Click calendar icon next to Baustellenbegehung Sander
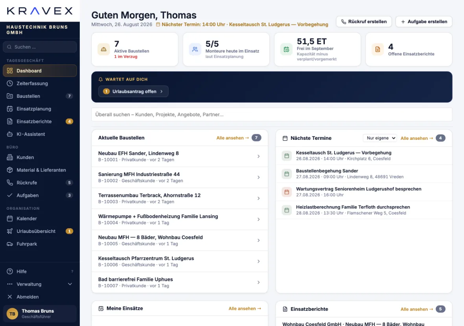 286,174
